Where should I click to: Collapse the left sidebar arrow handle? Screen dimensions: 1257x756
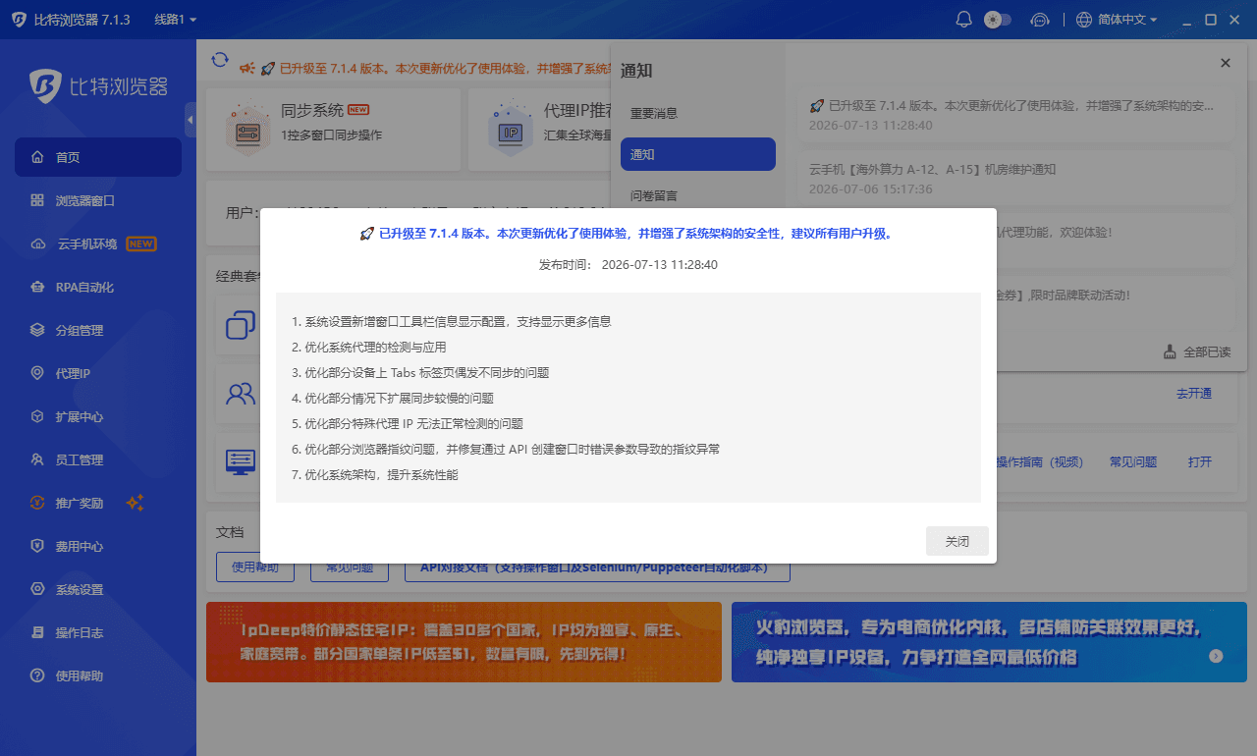(191, 120)
